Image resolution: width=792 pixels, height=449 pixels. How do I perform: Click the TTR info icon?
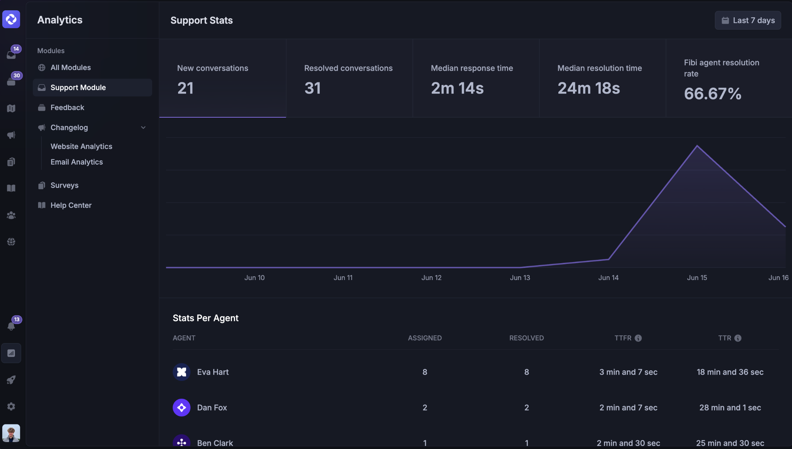pos(738,338)
